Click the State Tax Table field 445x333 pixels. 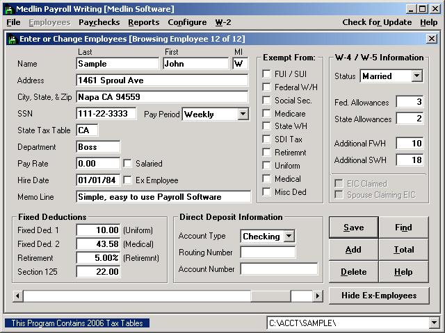pyautogui.click(x=87, y=130)
